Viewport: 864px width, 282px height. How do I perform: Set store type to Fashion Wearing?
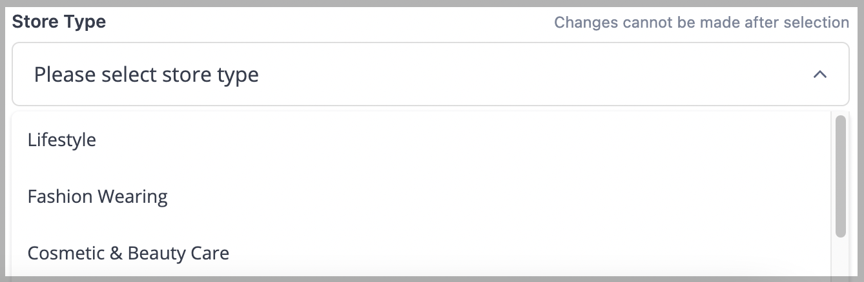[x=421, y=196]
